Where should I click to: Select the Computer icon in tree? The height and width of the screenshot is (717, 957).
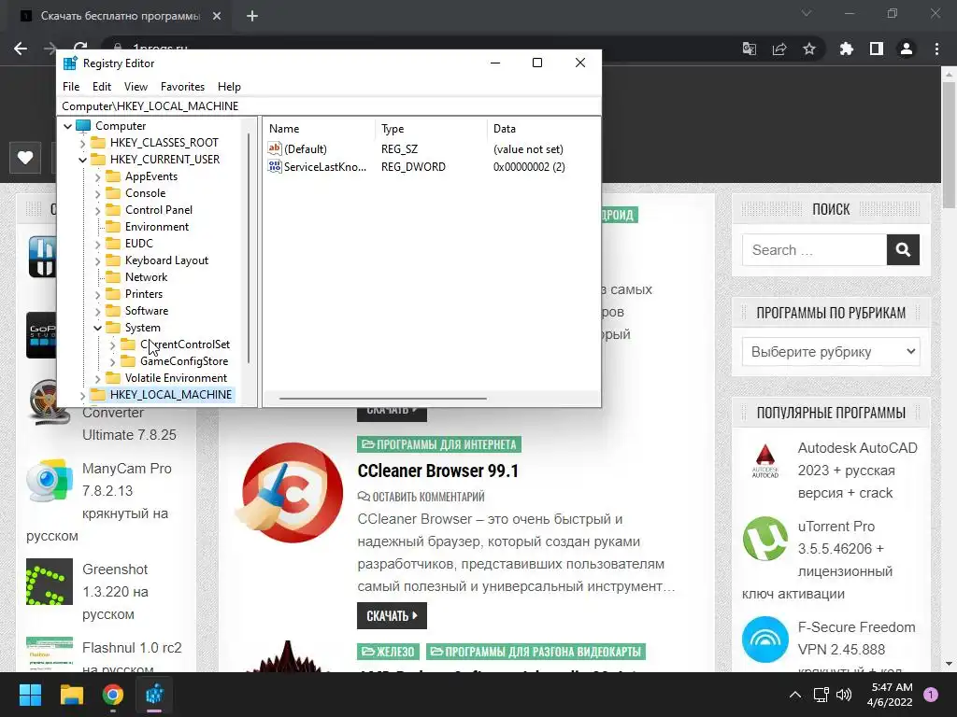(x=83, y=126)
